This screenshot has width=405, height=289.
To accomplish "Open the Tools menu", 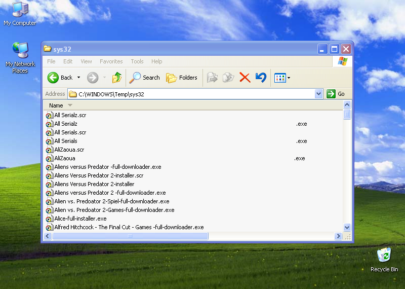I will pos(137,61).
